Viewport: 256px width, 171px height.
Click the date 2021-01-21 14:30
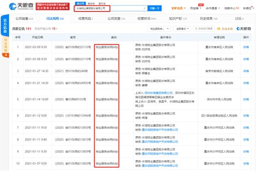pyautogui.click(x=37, y=83)
